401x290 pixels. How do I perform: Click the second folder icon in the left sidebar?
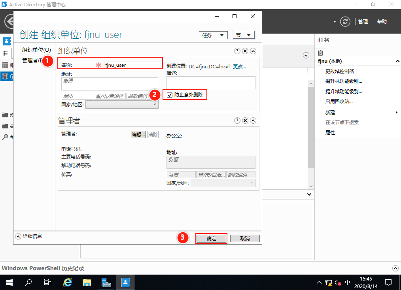point(5,126)
